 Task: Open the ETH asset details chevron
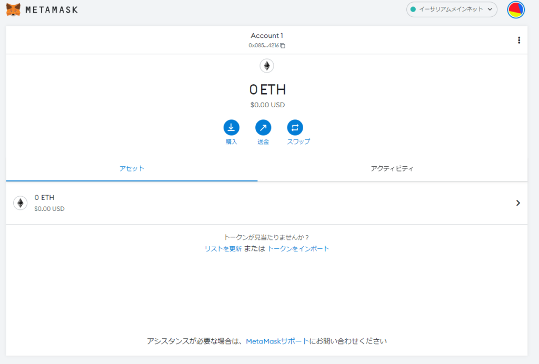[x=518, y=203]
